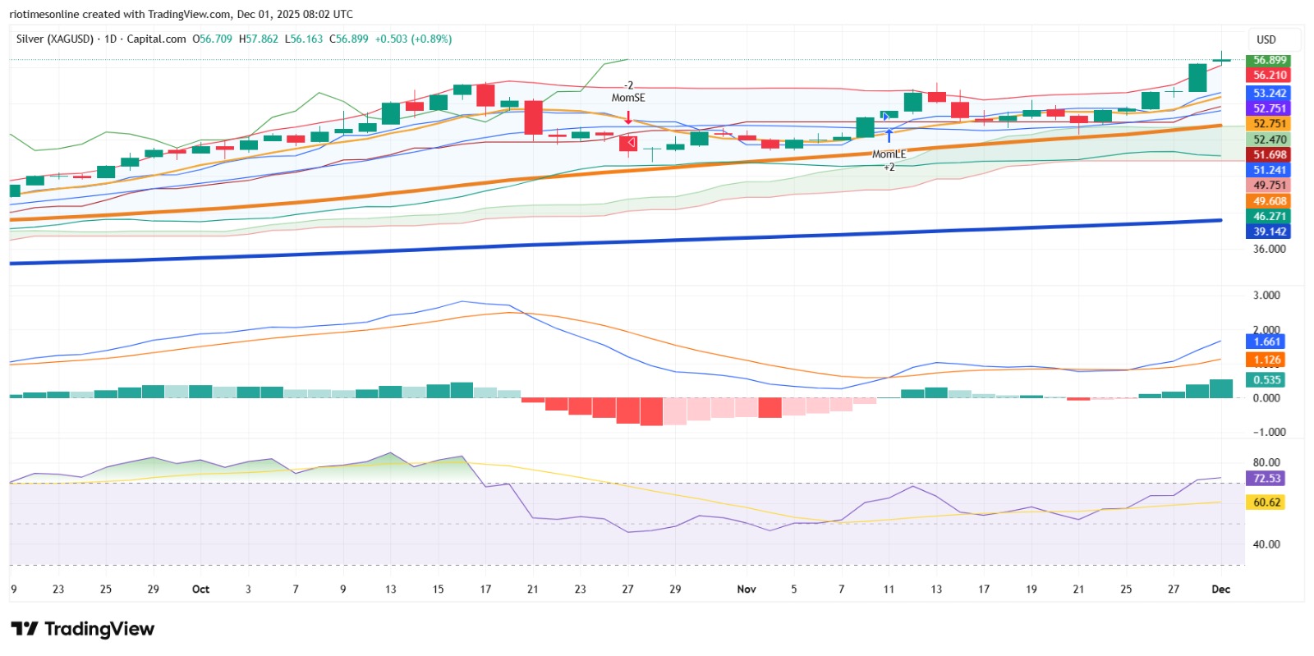The image size is (1314, 656).
Task: Click the 80.00 level on RSI axis
Action: point(1266,462)
